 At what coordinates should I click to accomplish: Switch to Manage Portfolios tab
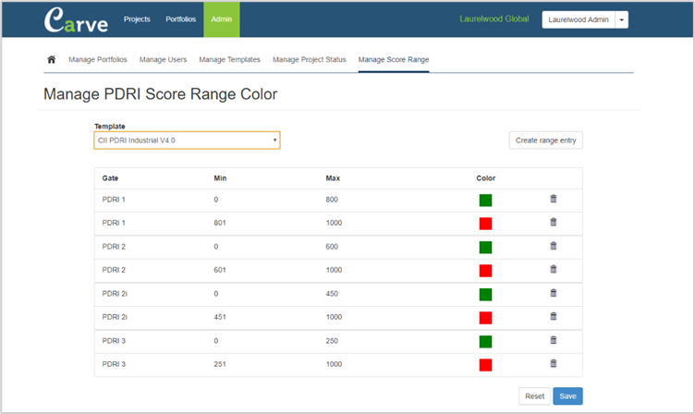click(x=98, y=59)
